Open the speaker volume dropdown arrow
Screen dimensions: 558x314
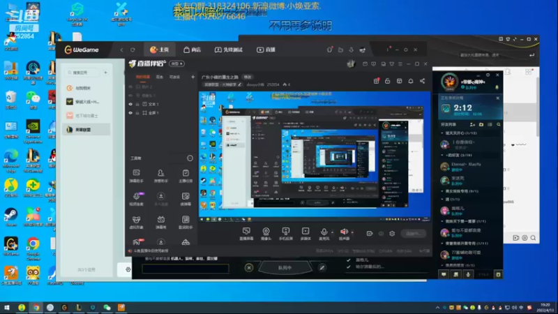coord(352,232)
